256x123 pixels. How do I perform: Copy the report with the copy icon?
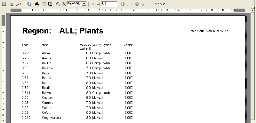click(x=29, y=4)
